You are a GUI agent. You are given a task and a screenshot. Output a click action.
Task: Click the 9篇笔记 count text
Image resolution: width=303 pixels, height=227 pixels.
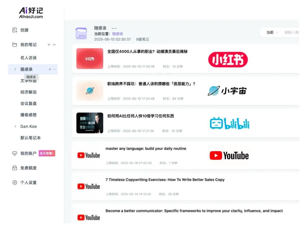pyautogui.click(x=143, y=39)
